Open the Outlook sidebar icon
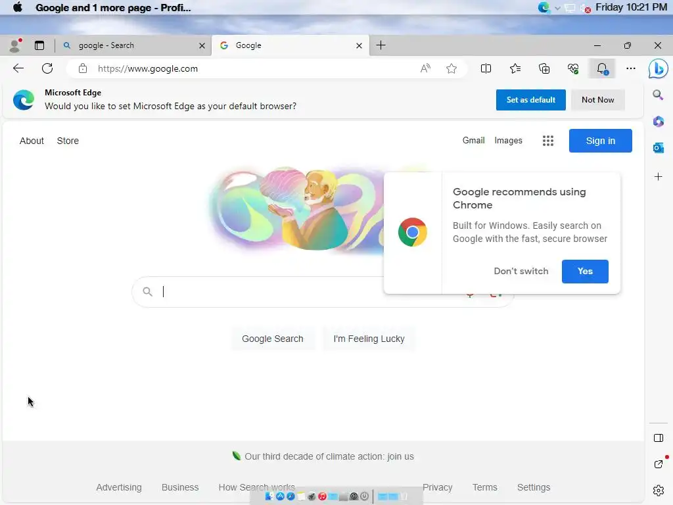673x505 pixels. [659, 148]
